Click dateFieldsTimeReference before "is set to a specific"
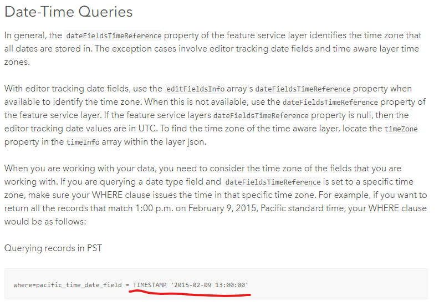 [x=273, y=182]
